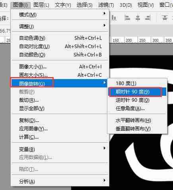Screen dimensions: 173x190
Task: Open 图像大小(I)... dialog
Action: coord(60,67)
